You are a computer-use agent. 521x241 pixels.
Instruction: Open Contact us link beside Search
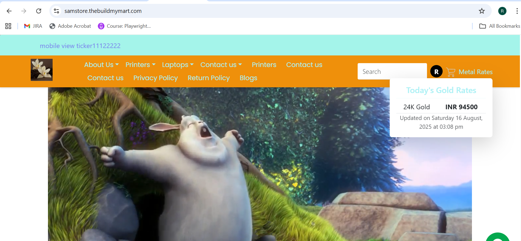tap(304, 65)
